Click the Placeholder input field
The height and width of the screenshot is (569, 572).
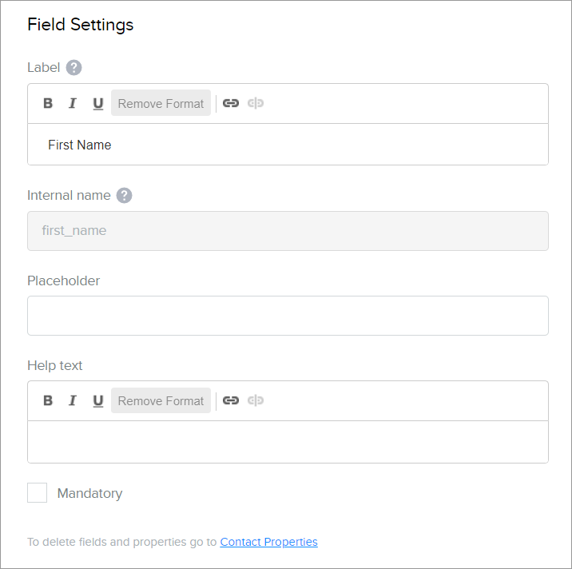288,316
